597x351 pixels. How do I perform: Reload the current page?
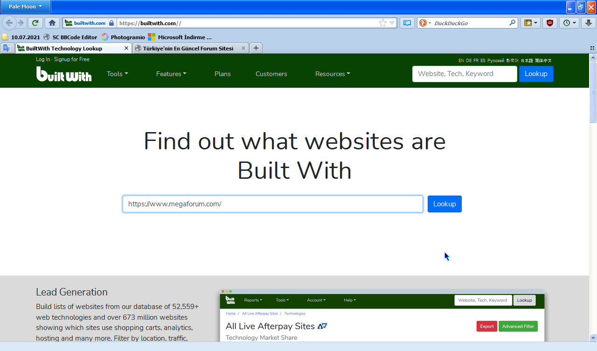pyautogui.click(x=35, y=23)
